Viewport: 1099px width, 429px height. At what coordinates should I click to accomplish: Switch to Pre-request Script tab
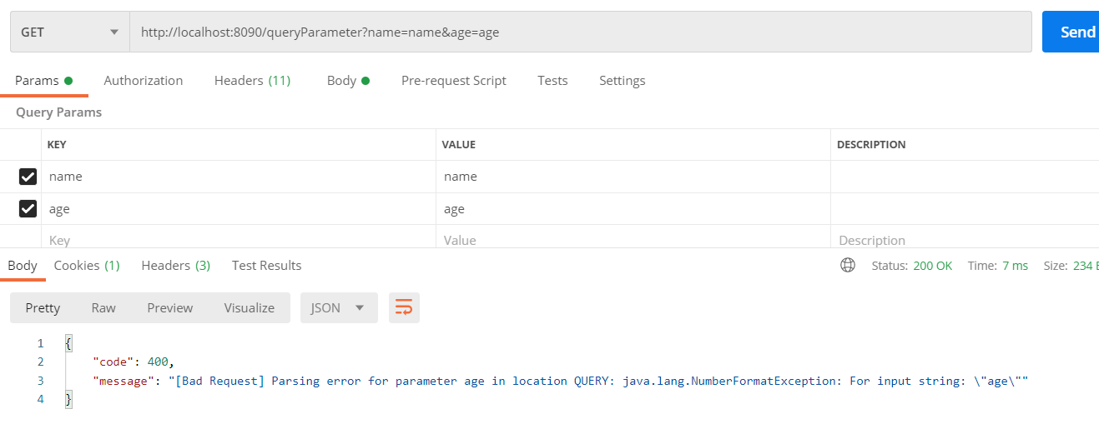coord(454,81)
